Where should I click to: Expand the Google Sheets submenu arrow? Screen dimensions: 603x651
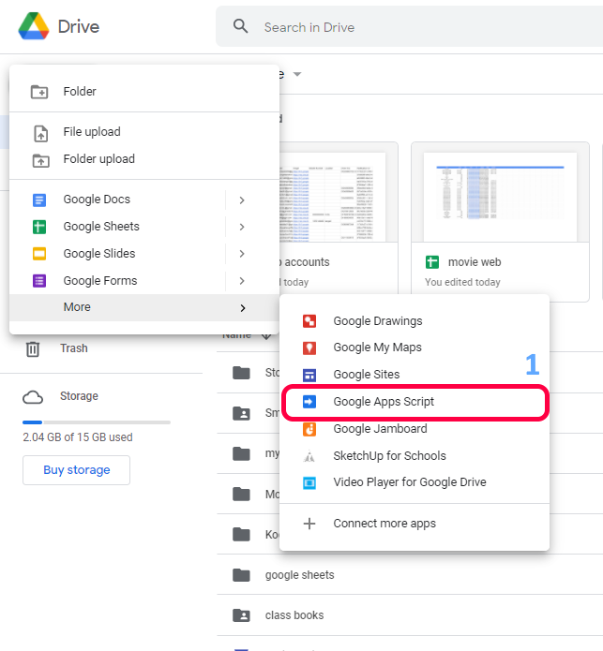click(x=242, y=227)
